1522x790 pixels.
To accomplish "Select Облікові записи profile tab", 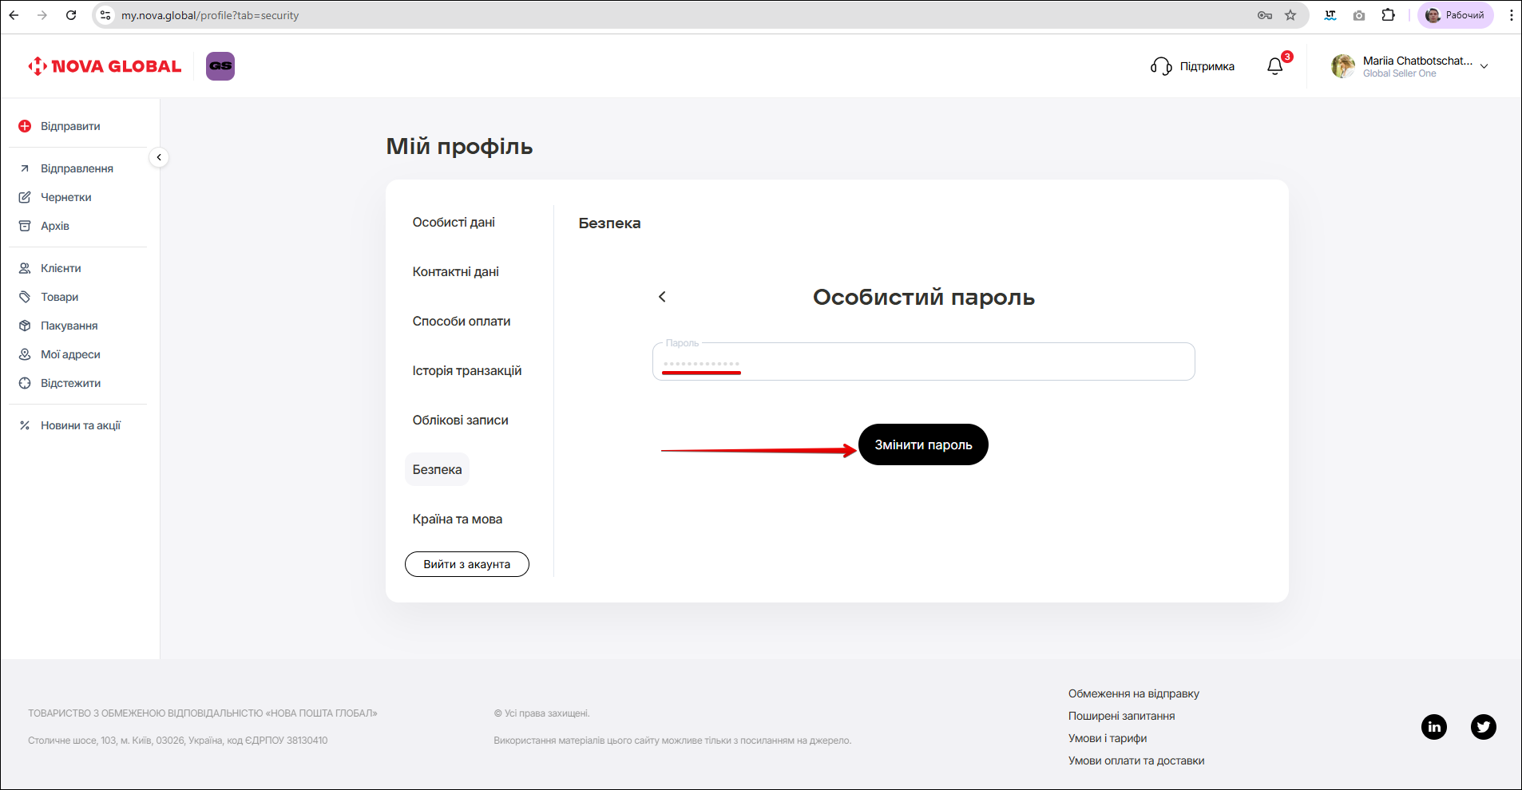I will [460, 421].
